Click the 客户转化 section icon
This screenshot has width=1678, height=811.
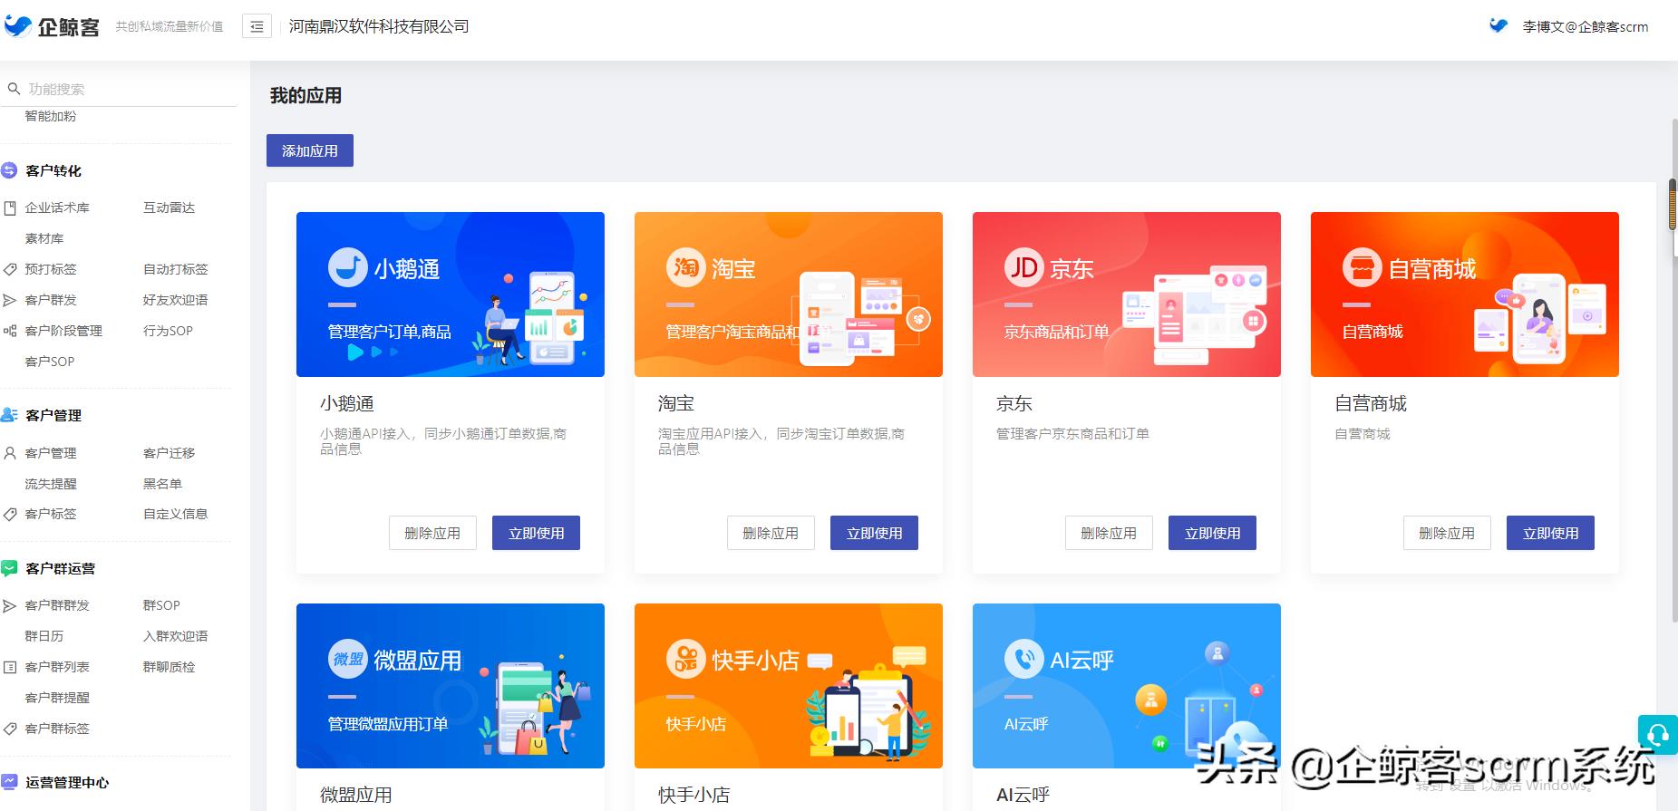click(9, 170)
